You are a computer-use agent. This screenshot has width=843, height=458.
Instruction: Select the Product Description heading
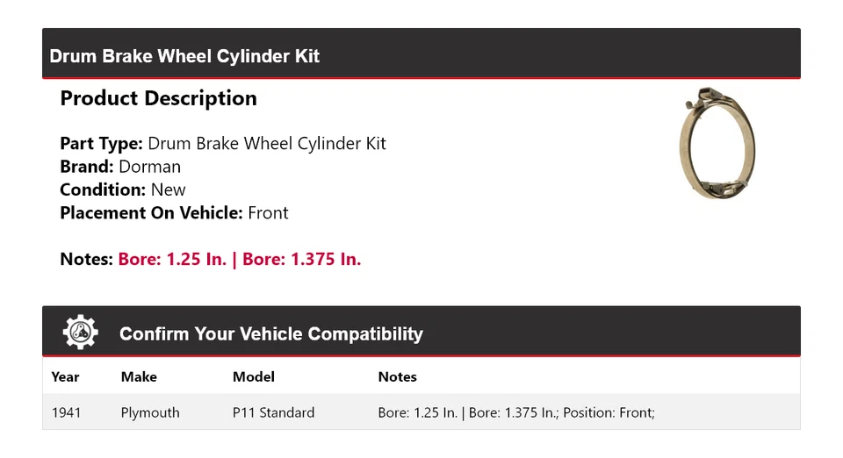pos(158,98)
